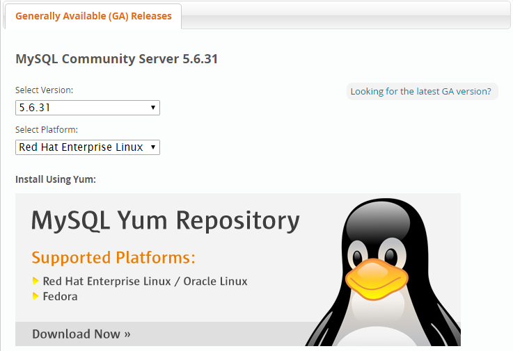Screen dimensions: 513x351
Task: Follow the 'Looking for the latest GA version?' link
Action: pos(420,92)
